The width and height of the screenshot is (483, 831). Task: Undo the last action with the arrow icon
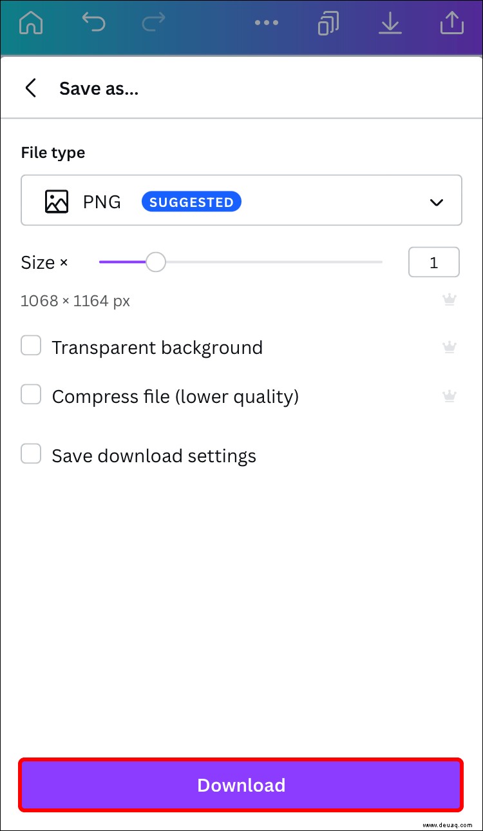(93, 23)
